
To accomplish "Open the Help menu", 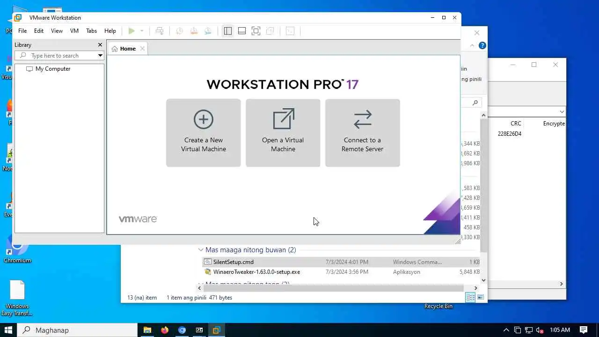I will click(110, 31).
